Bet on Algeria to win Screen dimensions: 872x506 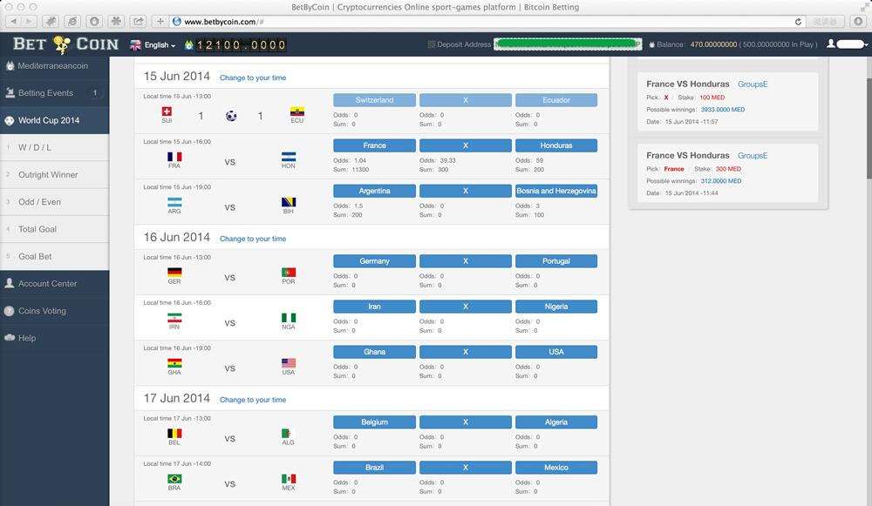click(556, 422)
